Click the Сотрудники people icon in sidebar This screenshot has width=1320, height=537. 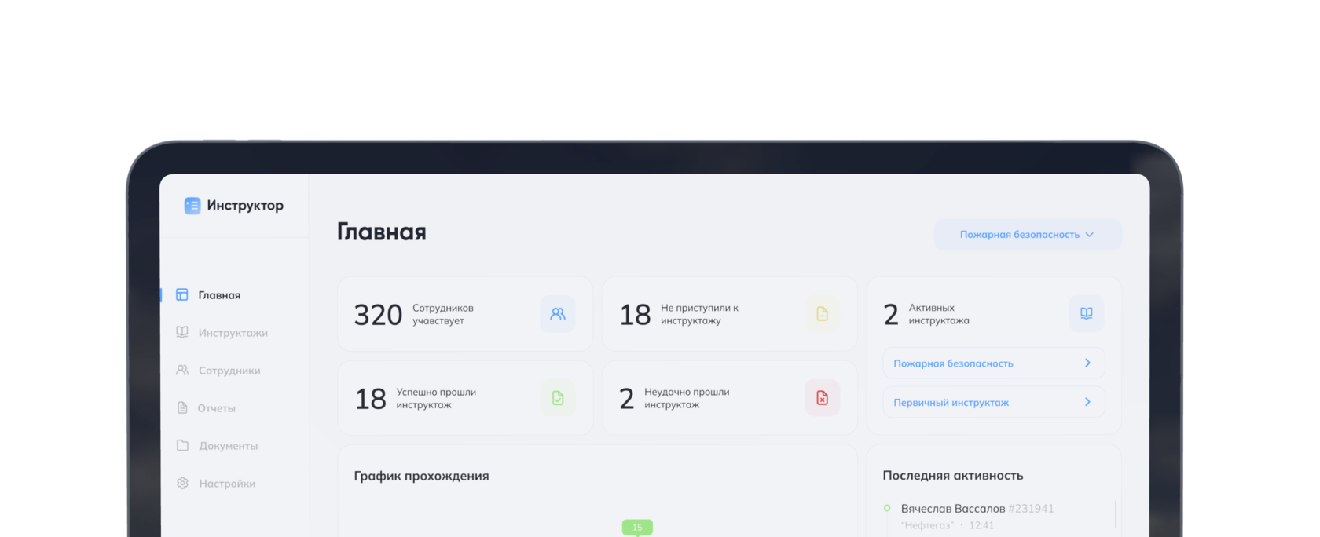182,370
